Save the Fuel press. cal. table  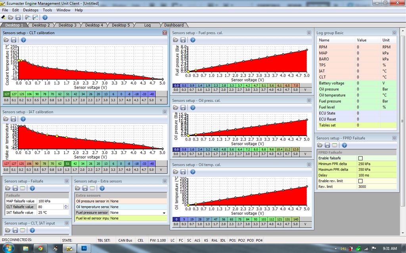183,40
